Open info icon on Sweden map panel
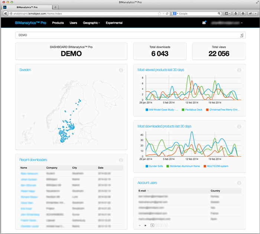 (x=121, y=70)
